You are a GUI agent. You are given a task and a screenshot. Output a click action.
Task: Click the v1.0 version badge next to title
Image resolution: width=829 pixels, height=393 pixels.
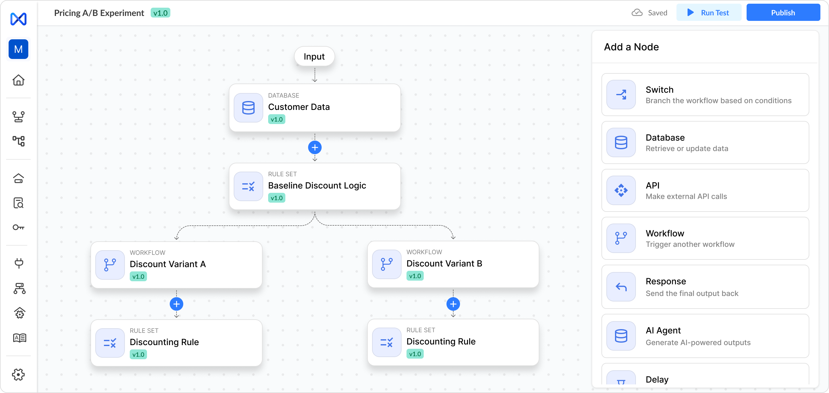(160, 13)
